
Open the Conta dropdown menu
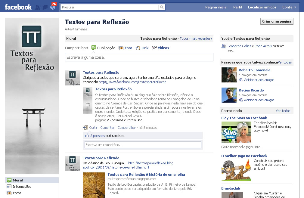pyautogui.click(x=289, y=7)
